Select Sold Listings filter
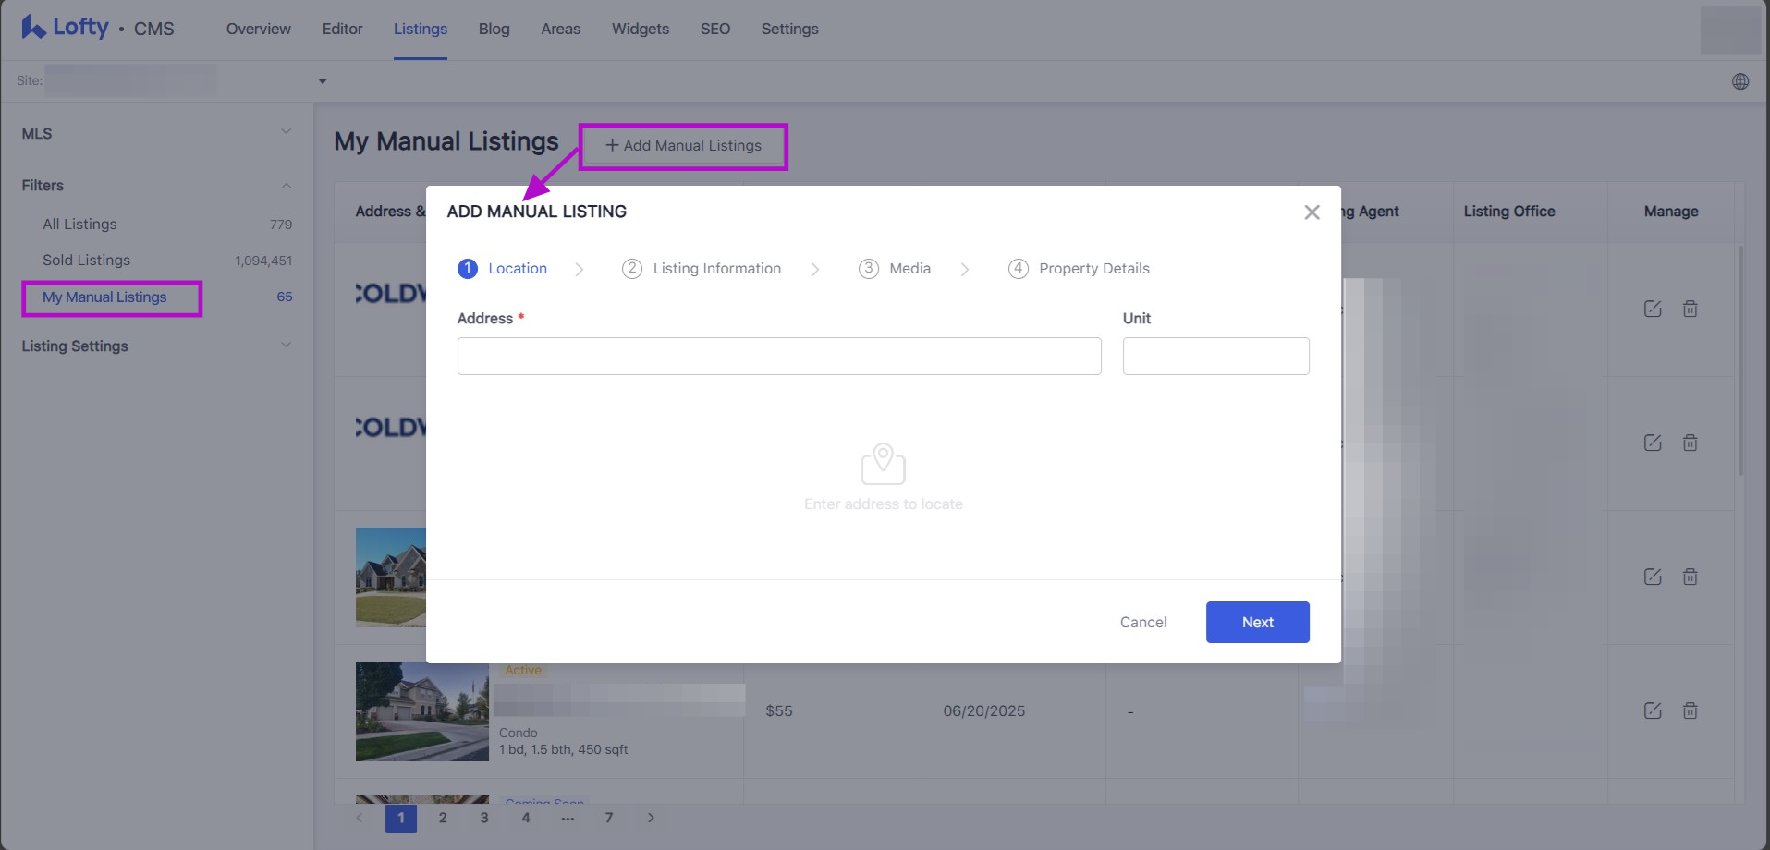This screenshot has width=1770, height=850. point(86,261)
